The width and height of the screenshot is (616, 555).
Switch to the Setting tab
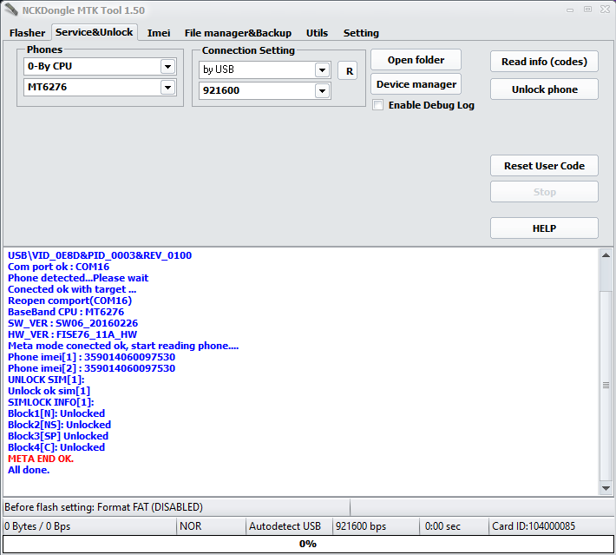(x=361, y=33)
